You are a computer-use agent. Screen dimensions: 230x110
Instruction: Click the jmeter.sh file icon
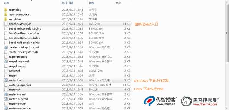(x=6, y=90)
